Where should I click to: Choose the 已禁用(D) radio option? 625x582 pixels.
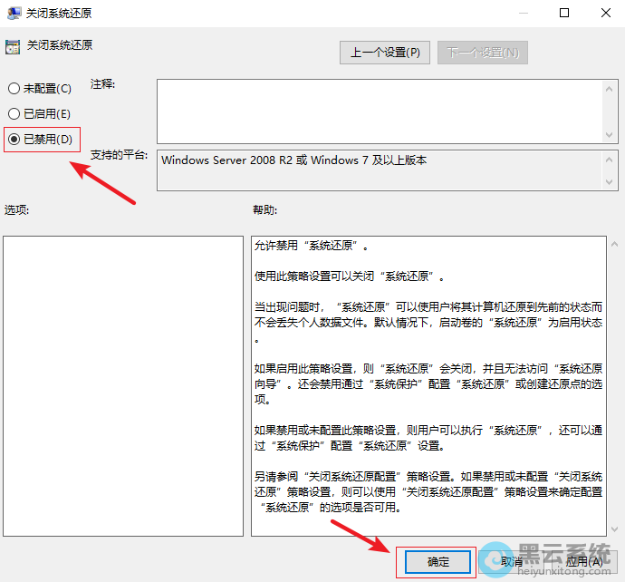(x=14, y=140)
